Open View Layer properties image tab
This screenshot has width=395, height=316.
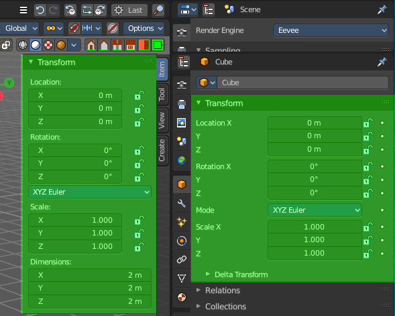click(182, 123)
